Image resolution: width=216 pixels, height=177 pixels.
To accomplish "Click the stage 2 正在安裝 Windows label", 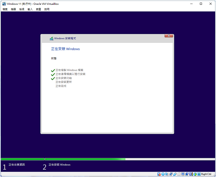I will pyautogui.click(x=59, y=165).
